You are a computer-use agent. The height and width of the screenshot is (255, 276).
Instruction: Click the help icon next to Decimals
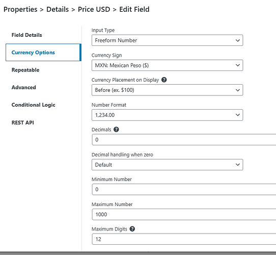point(116,130)
